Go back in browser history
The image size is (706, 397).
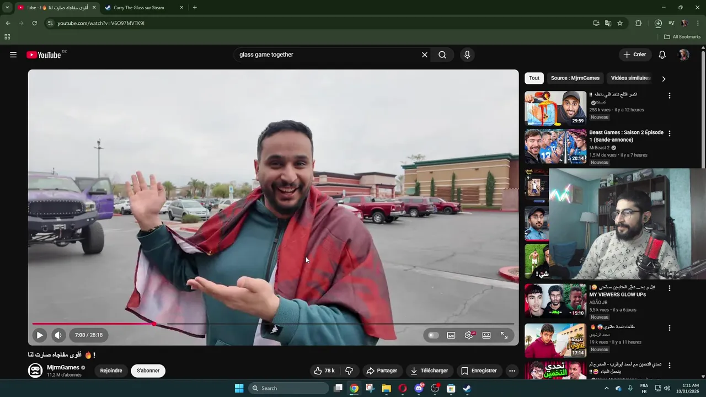pyautogui.click(x=8, y=23)
